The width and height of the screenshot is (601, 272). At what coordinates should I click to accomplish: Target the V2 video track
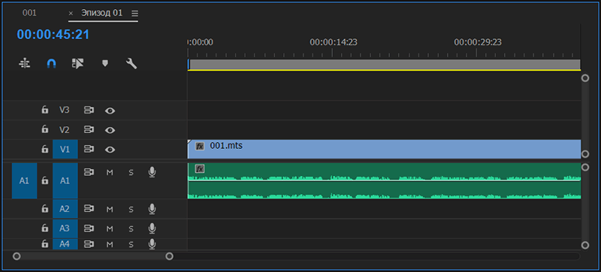[65, 130]
